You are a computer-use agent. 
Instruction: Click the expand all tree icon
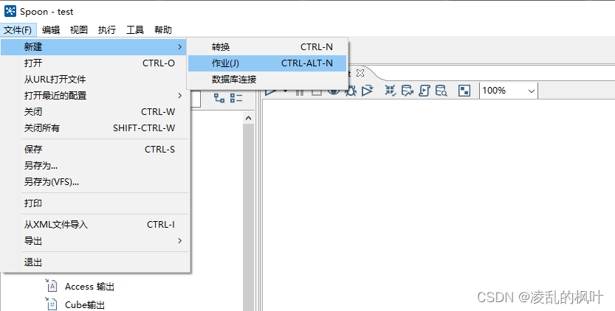(219, 98)
